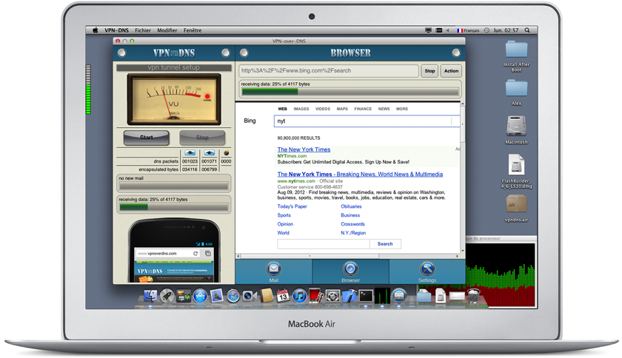Click Stop next to the URL field
Image resolution: width=622 pixels, height=358 pixels.
pyautogui.click(x=429, y=71)
